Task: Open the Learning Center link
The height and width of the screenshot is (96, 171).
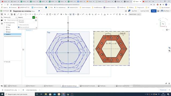Action: click(x=145, y=11)
